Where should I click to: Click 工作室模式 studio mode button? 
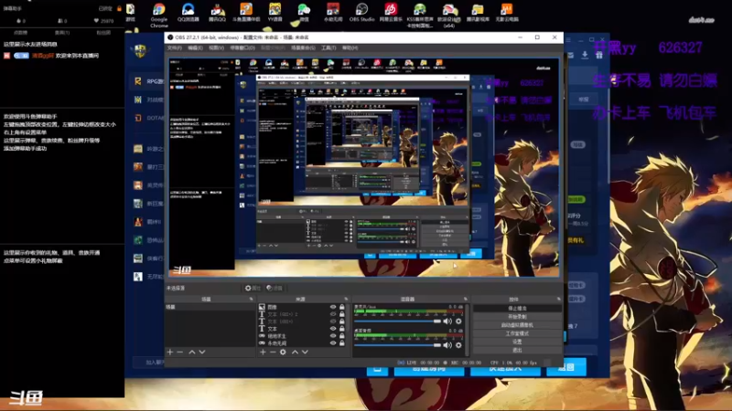coord(517,333)
